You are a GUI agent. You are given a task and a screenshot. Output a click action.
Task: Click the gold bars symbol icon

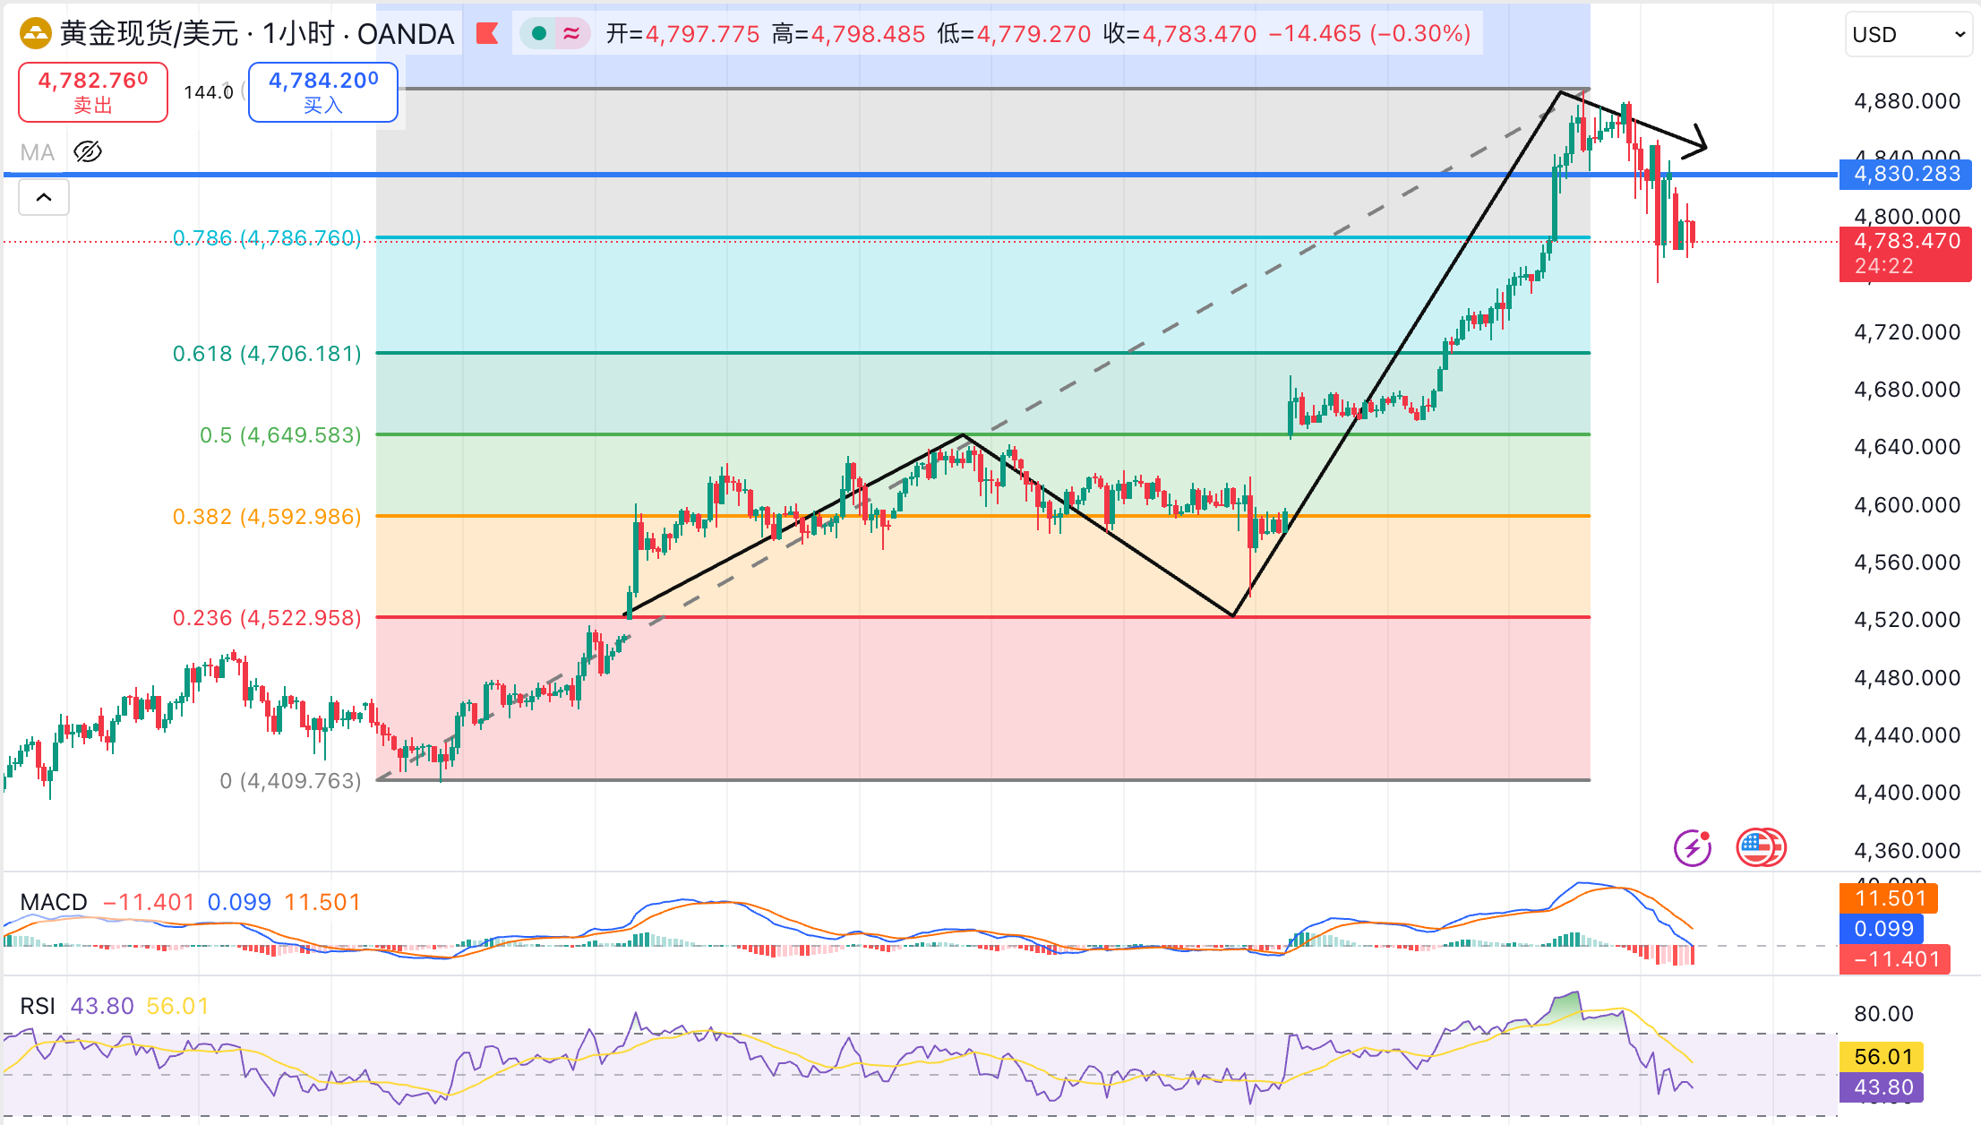36,34
